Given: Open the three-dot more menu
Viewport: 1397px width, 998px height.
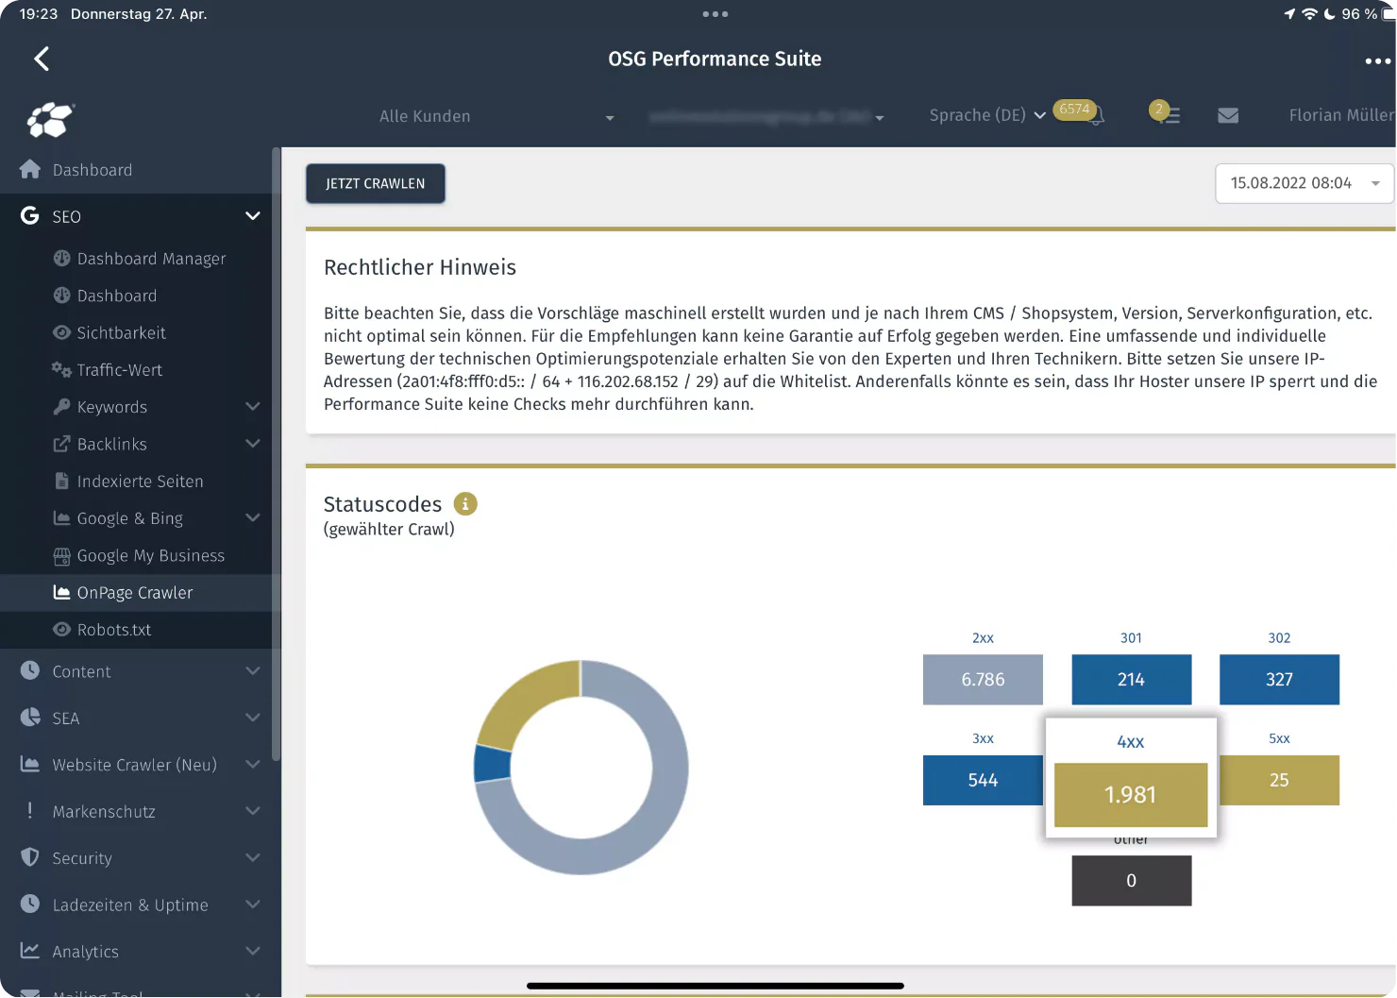Looking at the screenshot, I should (x=1377, y=60).
